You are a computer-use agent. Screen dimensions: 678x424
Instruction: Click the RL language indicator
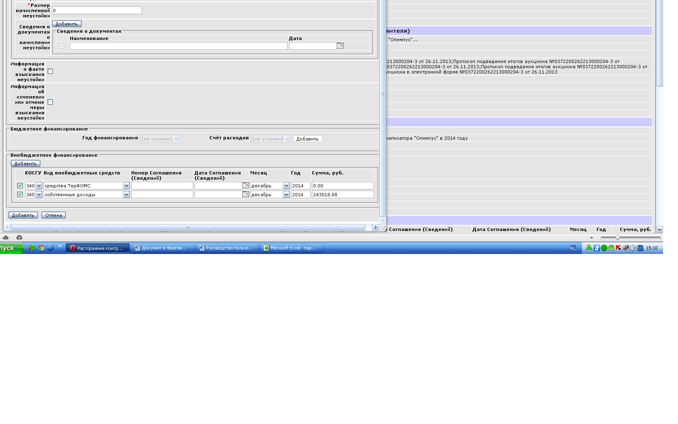[x=573, y=248]
